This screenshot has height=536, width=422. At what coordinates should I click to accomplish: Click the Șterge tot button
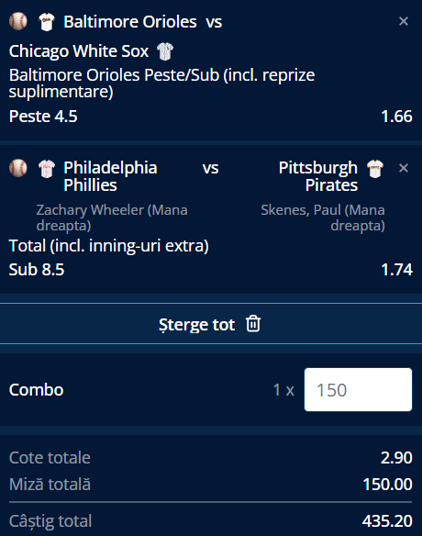pyautogui.click(x=211, y=324)
